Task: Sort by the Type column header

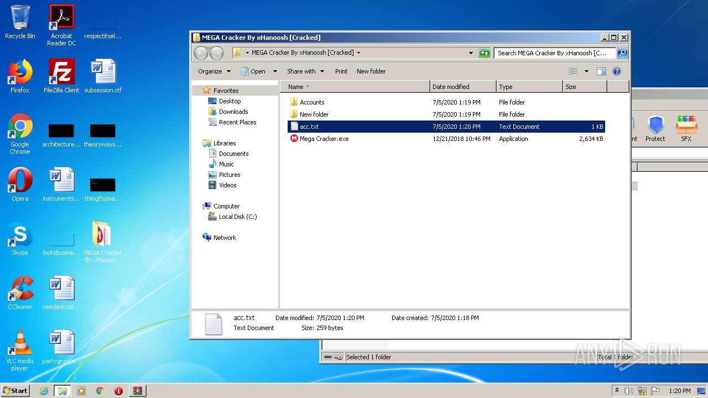Action: 529,87
